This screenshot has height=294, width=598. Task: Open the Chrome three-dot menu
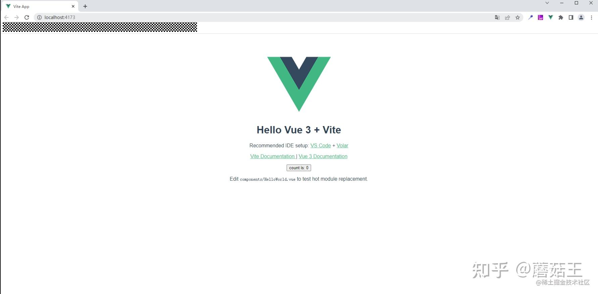coord(591,17)
